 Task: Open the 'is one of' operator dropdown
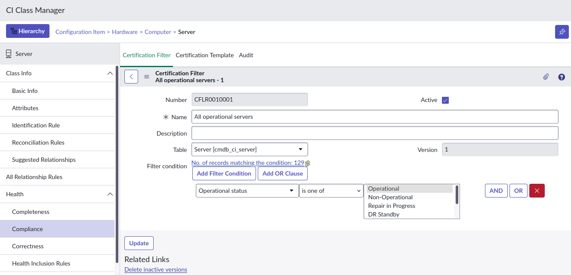click(x=331, y=191)
